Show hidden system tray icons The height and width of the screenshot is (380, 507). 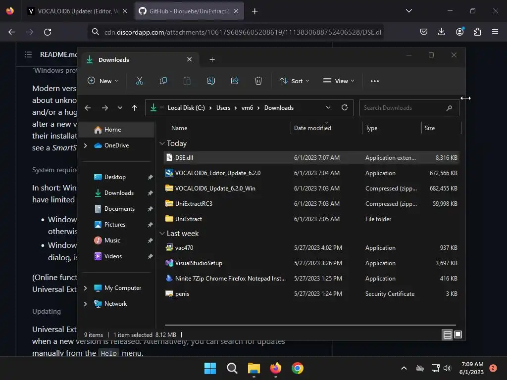(404, 368)
